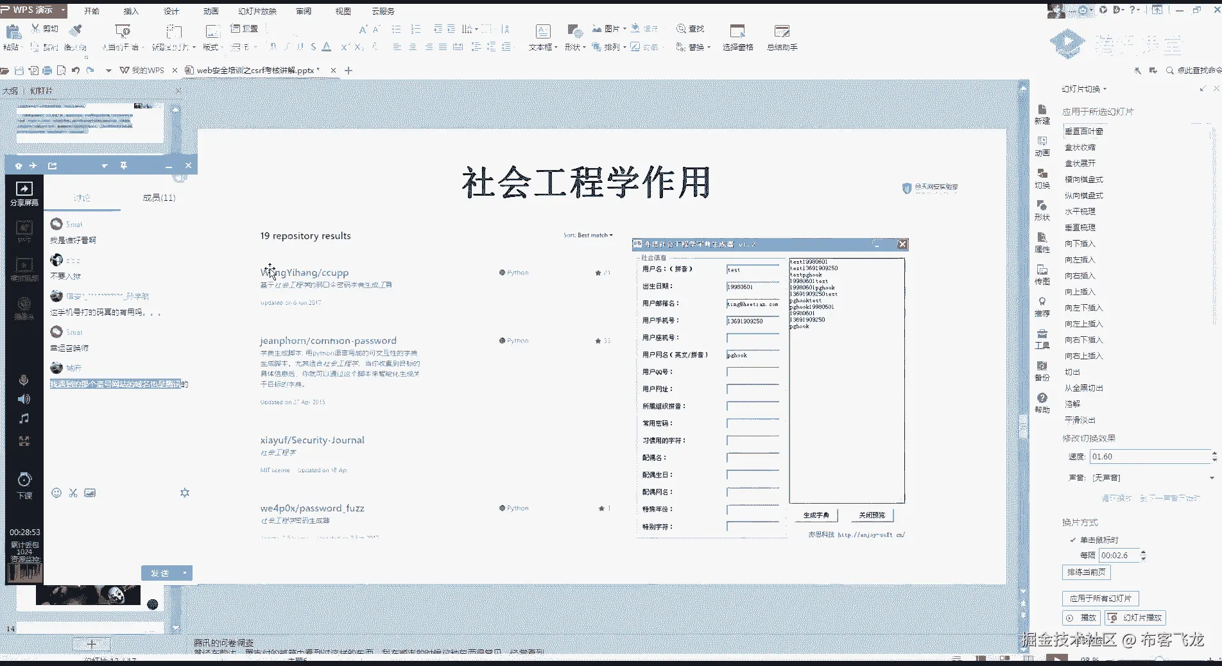
Task: Expand the Replace (替换) dropdown arrow
Action: pos(709,47)
